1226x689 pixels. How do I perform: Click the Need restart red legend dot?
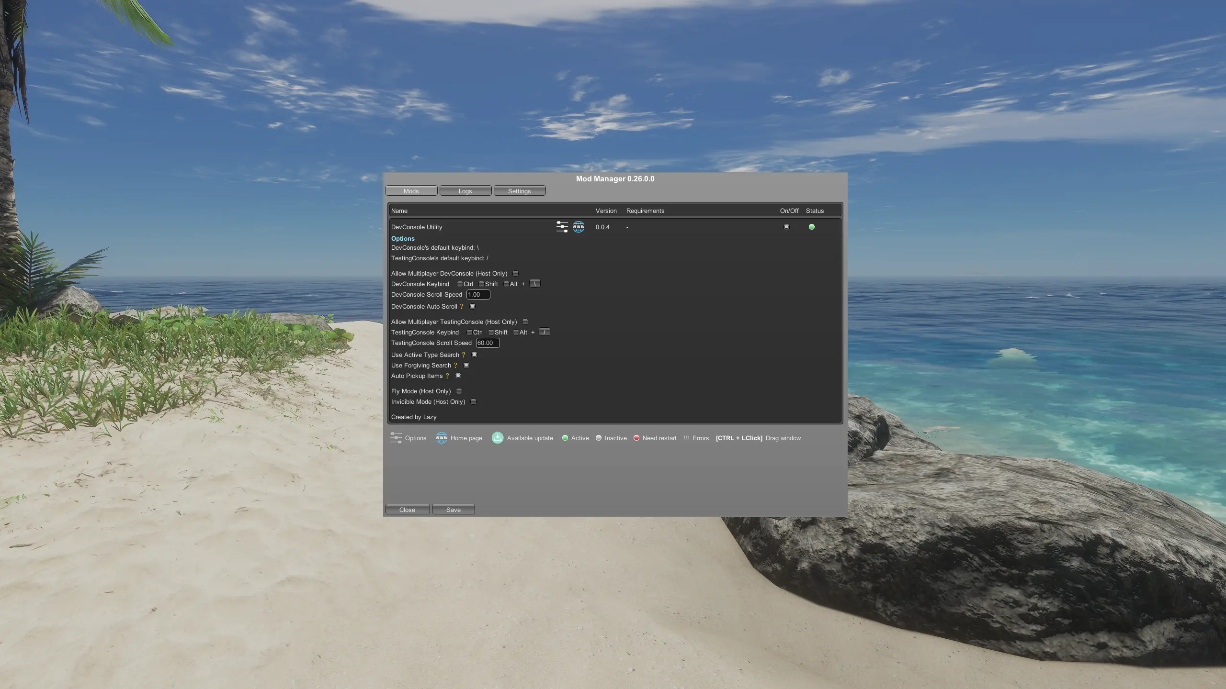tap(636, 438)
